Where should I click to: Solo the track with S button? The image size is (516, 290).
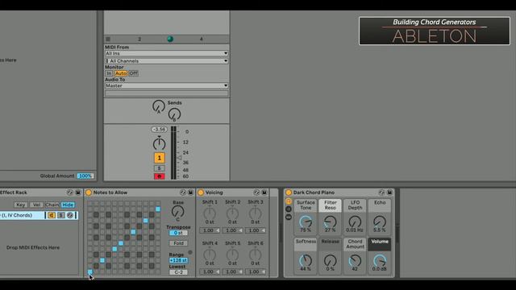point(160,168)
